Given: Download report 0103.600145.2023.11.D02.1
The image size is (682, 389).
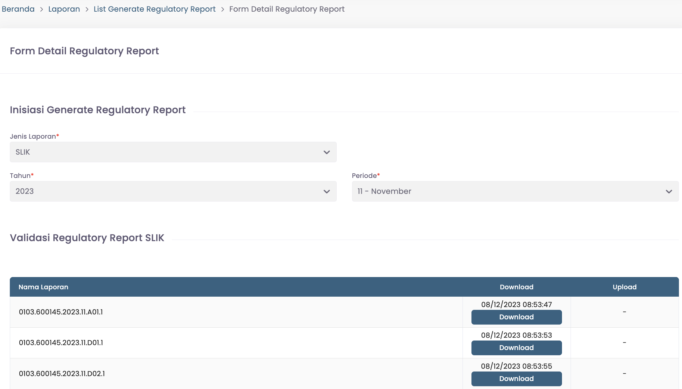Looking at the screenshot, I should (516, 379).
